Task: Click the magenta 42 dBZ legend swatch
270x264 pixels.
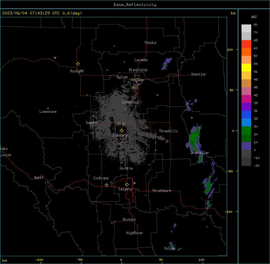Action: (x=246, y=99)
